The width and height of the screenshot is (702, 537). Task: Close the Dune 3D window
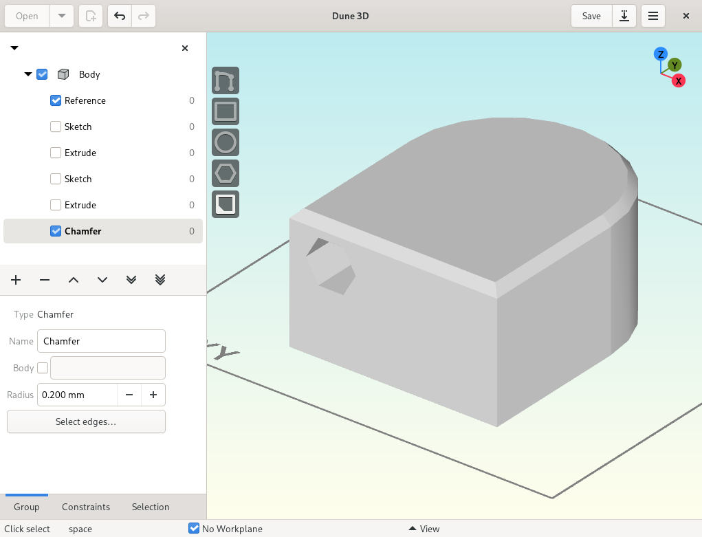tap(686, 16)
